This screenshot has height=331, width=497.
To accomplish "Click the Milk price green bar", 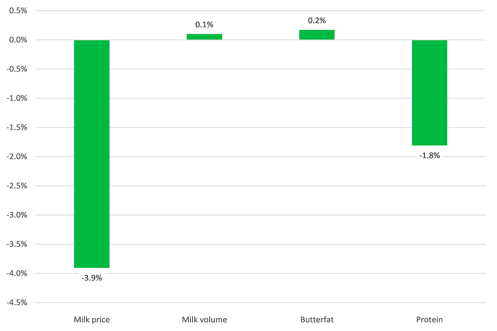I will click(x=92, y=154).
